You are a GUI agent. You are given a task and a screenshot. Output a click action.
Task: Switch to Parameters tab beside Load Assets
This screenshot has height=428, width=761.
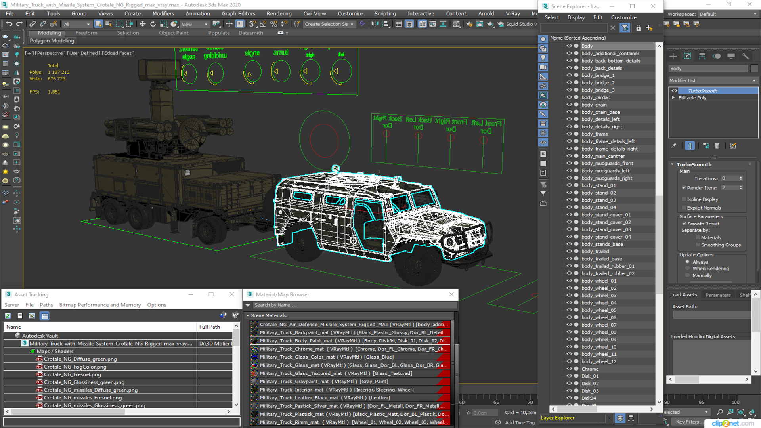(x=718, y=295)
